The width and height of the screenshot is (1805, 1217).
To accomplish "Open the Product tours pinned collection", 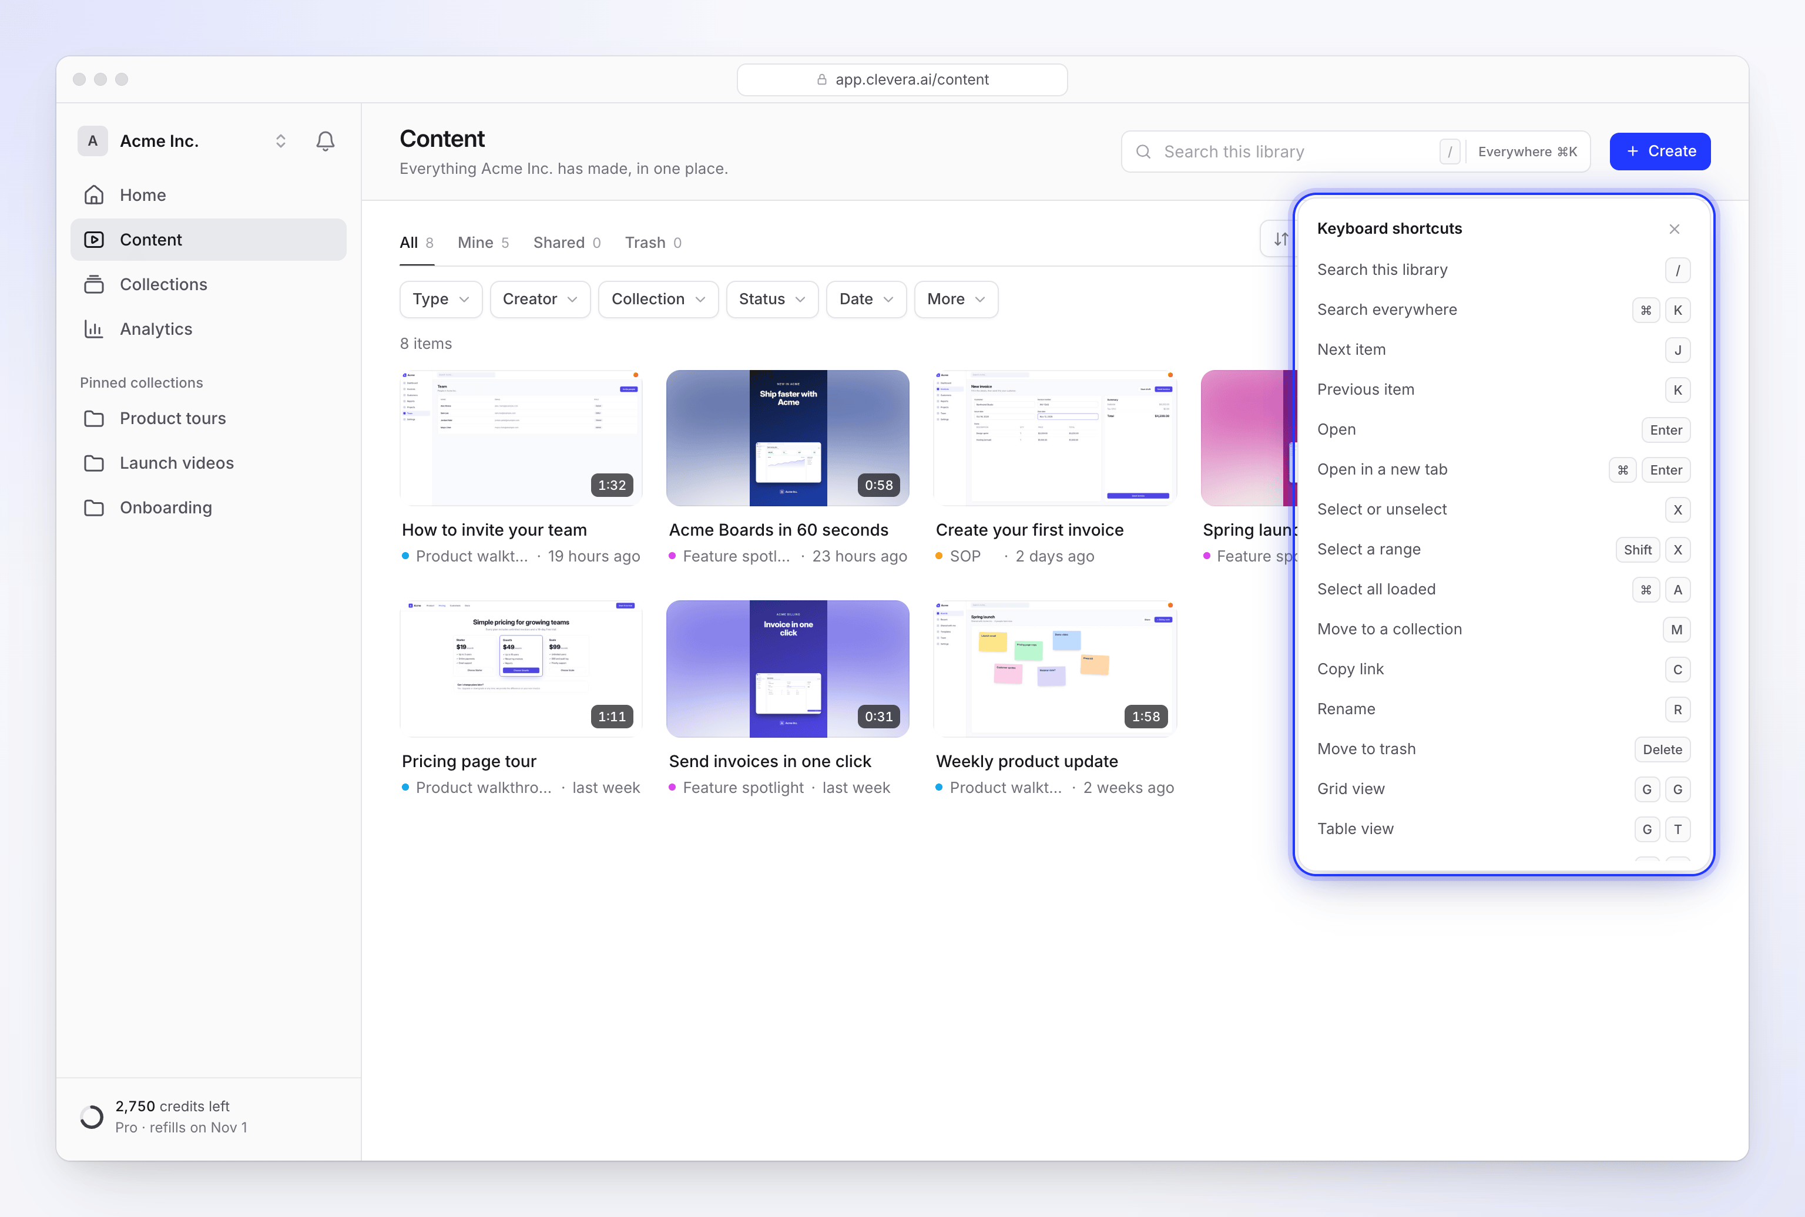I will 208,418.
